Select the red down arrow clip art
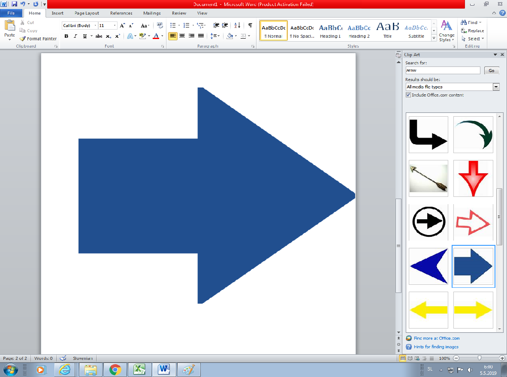The width and height of the screenshot is (507, 377). (473, 178)
